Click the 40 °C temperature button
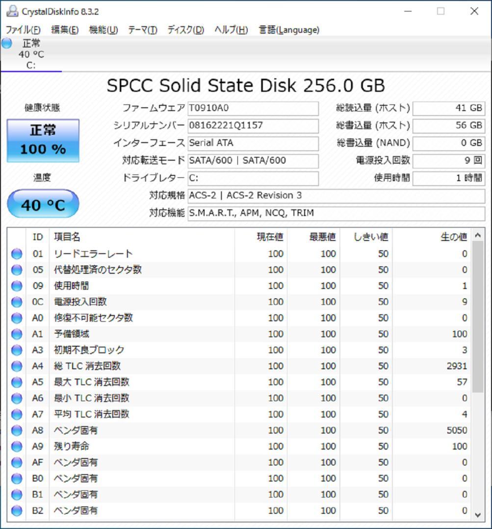Viewport: 492px width, 529px height. (x=43, y=204)
